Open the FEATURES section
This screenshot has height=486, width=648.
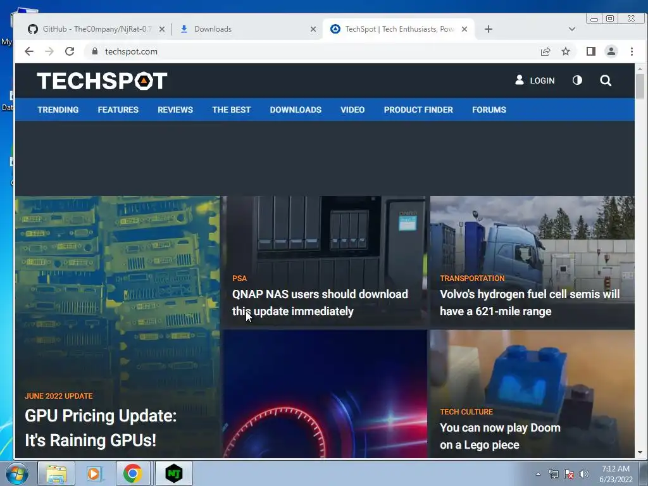118,109
